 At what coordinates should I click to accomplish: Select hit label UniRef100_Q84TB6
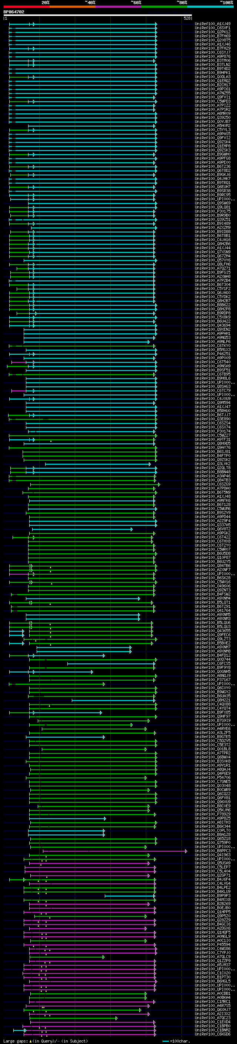coord(213,566)
